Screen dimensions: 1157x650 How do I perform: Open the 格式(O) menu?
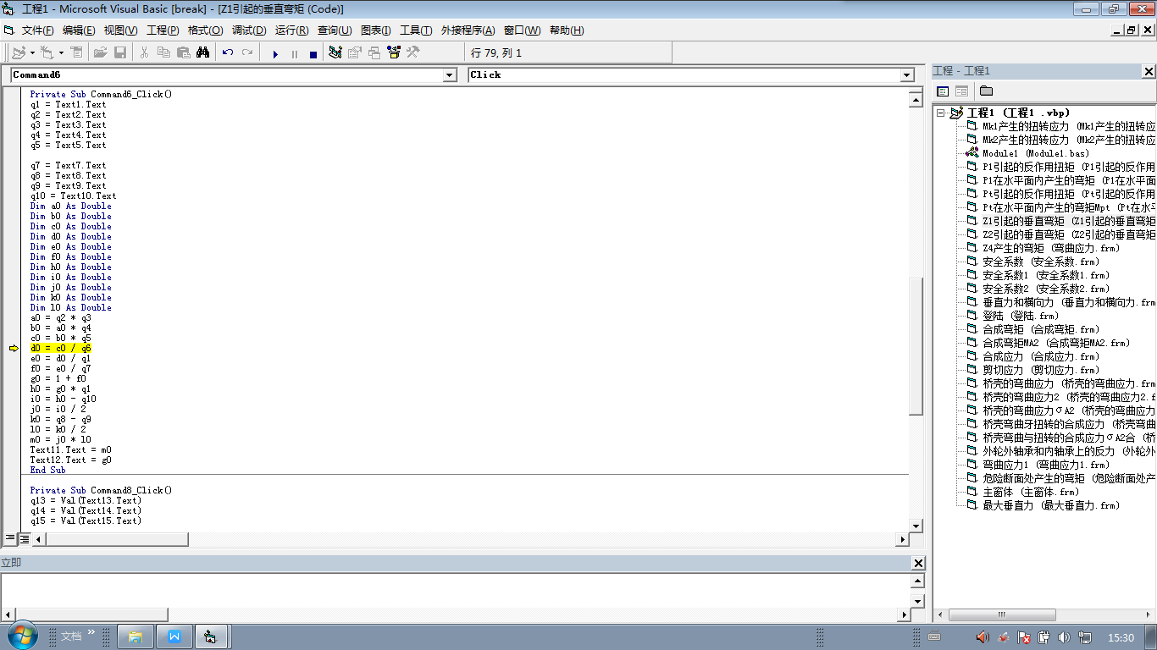tap(205, 30)
